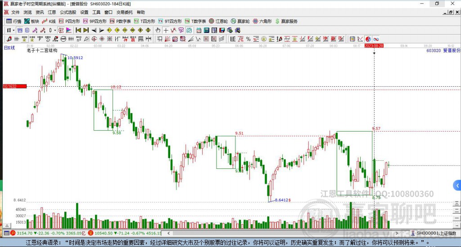Click the 赢家服务 button
The image size is (461, 247).
click(x=286, y=21)
